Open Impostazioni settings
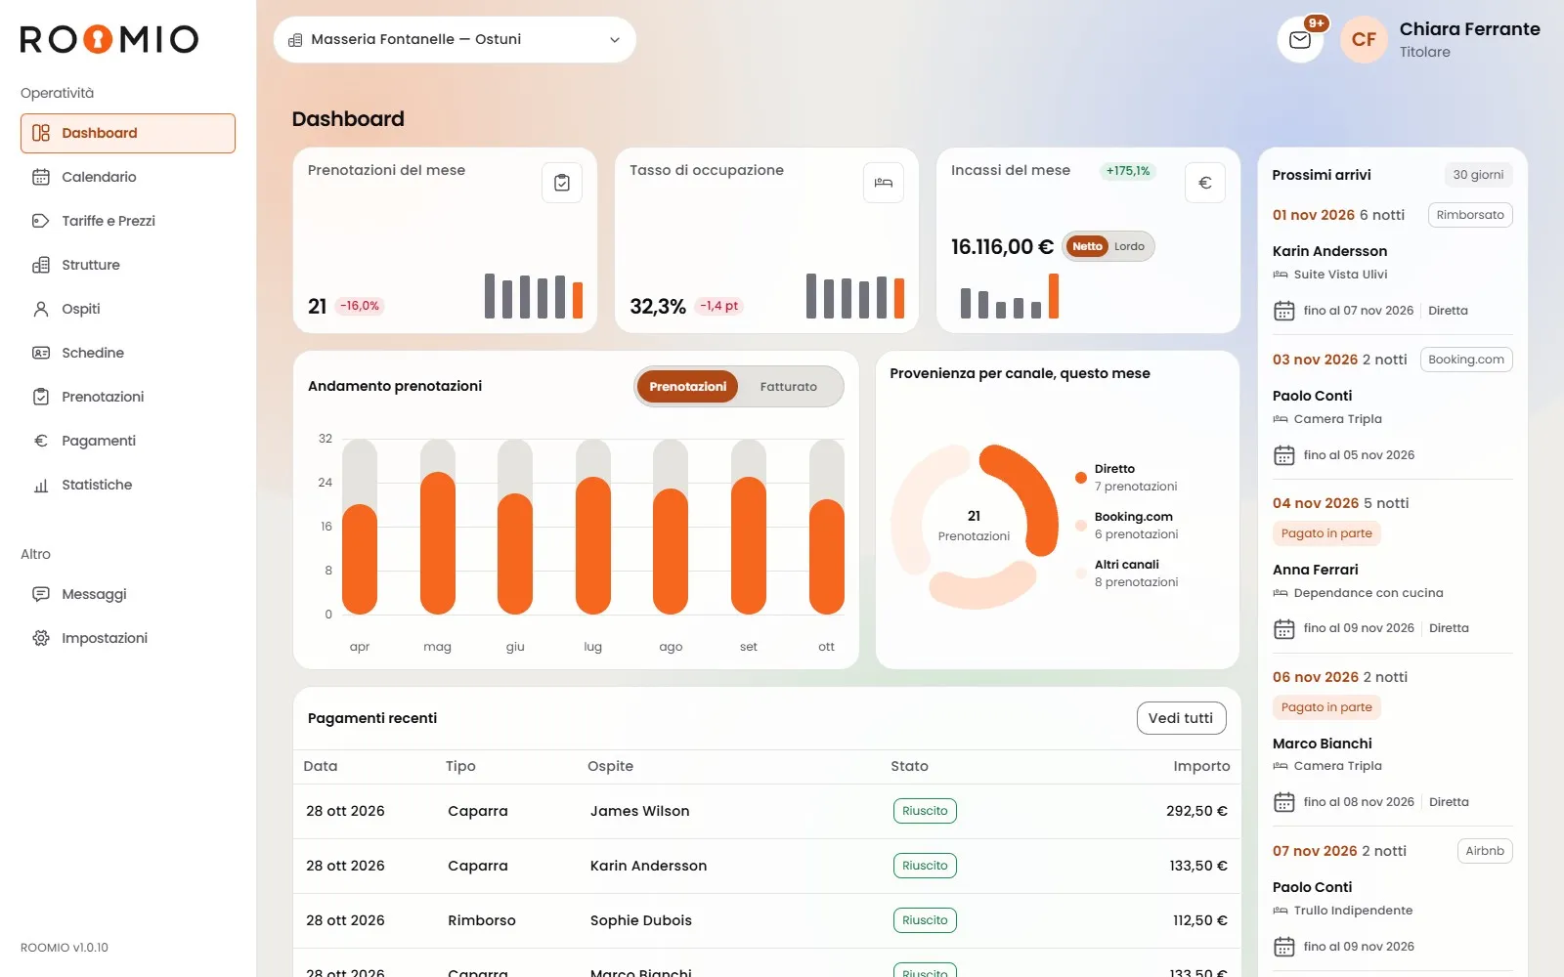Viewport: 1564px width, 977px height. (128, 638)
